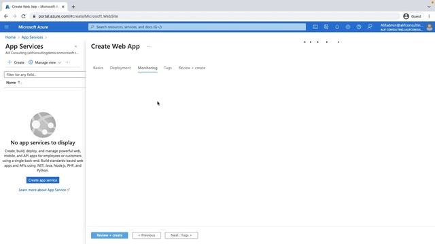Image resolution: width=435 pixels, height=244 pixels.
Task: Click Create in the App Services toolbar
Action: (16, 62)
